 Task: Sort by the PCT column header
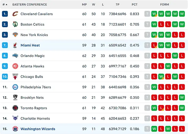pyautogui.click(x=134, y=5)
